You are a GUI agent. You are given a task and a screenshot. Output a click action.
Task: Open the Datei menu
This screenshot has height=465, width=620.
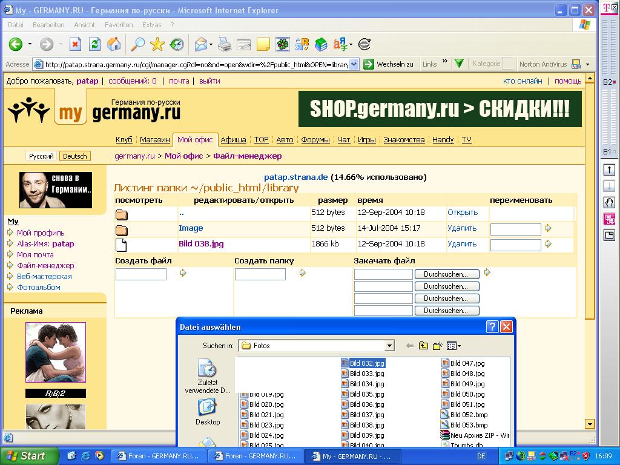coord(15,25)
